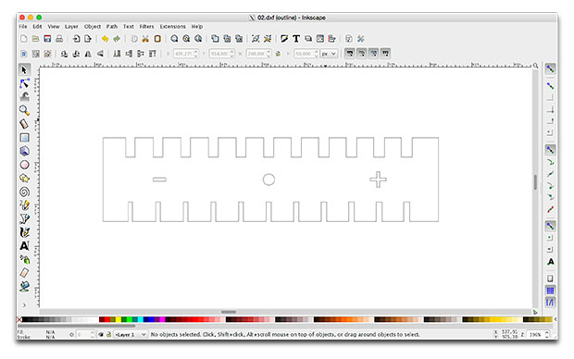Open the Filters menu
This screenshot has width=574, height=359.
[x=146, y=26]
